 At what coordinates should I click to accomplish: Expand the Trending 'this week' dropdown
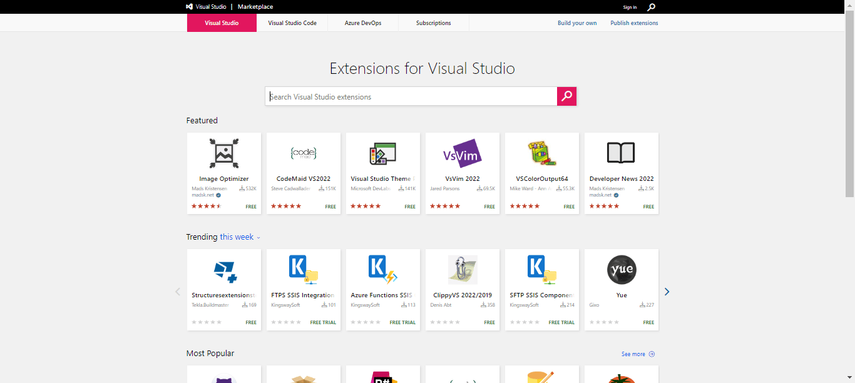pyautogui.click(x=240, y=237)
